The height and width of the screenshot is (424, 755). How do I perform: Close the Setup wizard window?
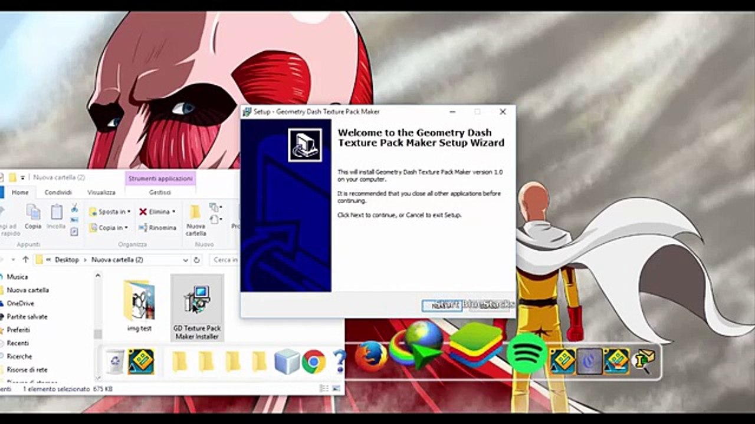503,111
